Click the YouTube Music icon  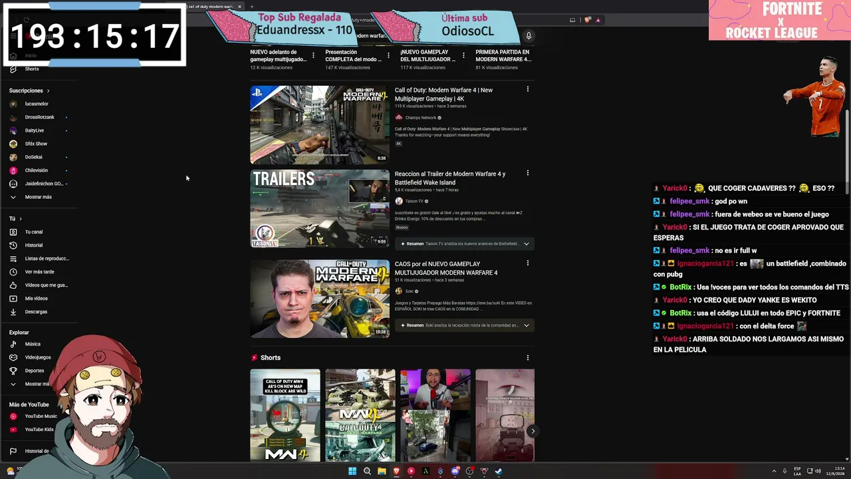pyautogui.click(x=13, y=416)
